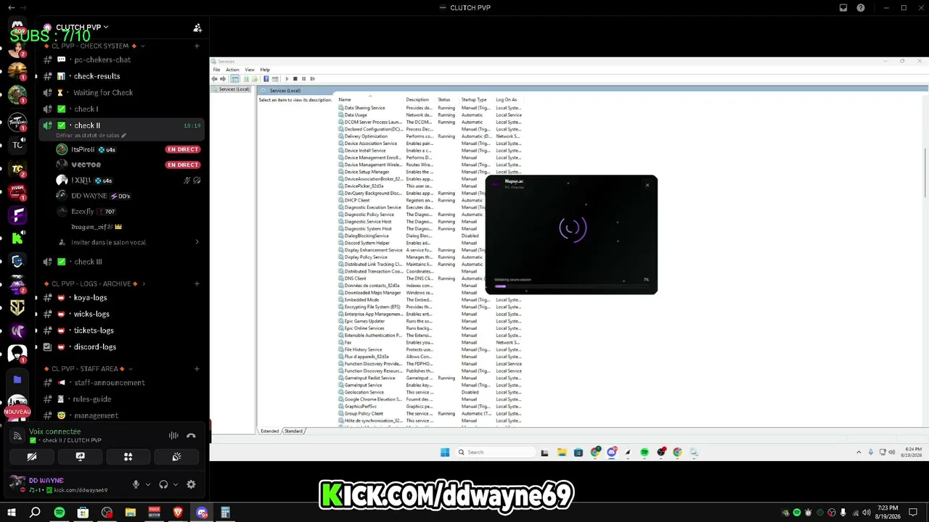Show hidden icons chevron in shared taskbar

point(859,452)
